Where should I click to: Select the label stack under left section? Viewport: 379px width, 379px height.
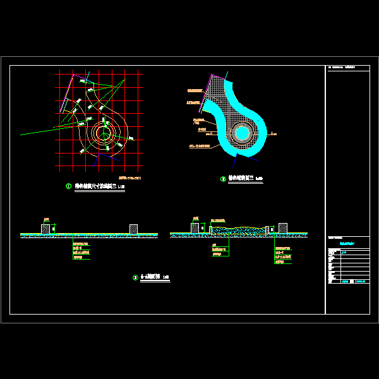coord(81,251)
